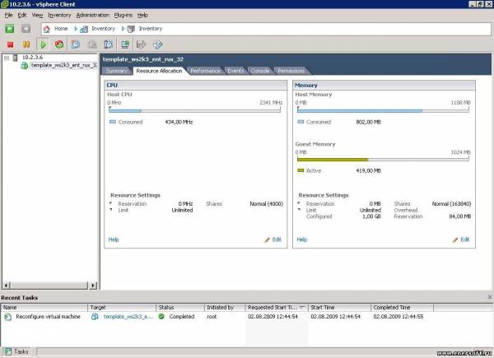Click the Tasks button in status bar

17,351
